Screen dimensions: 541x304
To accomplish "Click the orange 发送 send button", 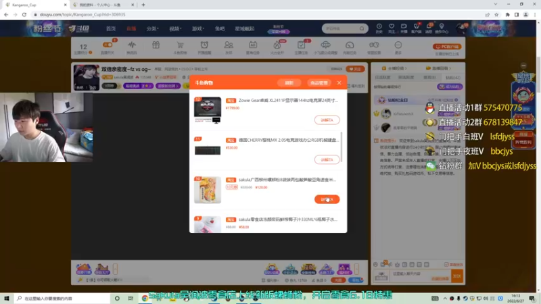I will pos(457,276).
